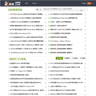Download hot track 8 FunkyHouse CD
This screenshot has width=96, height=96.
(46, 90)
